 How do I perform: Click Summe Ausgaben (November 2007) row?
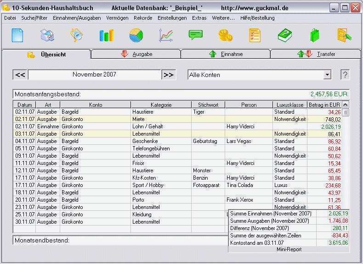[289, 221]
